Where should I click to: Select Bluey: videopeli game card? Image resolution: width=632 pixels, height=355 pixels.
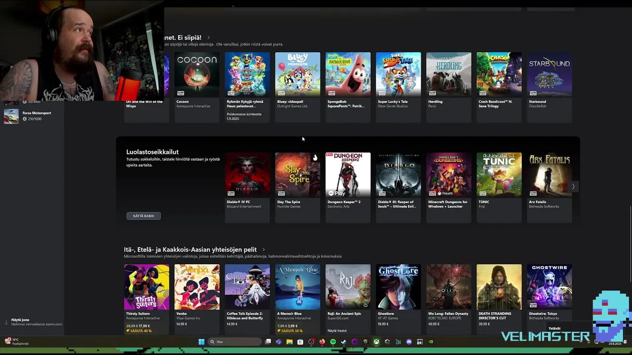click(297, 87)
